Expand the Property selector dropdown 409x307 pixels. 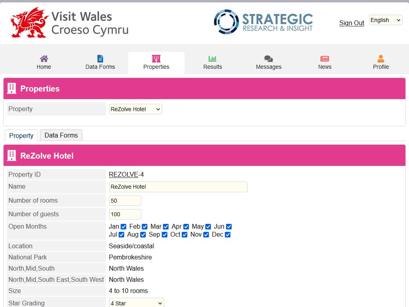(135, 109)
